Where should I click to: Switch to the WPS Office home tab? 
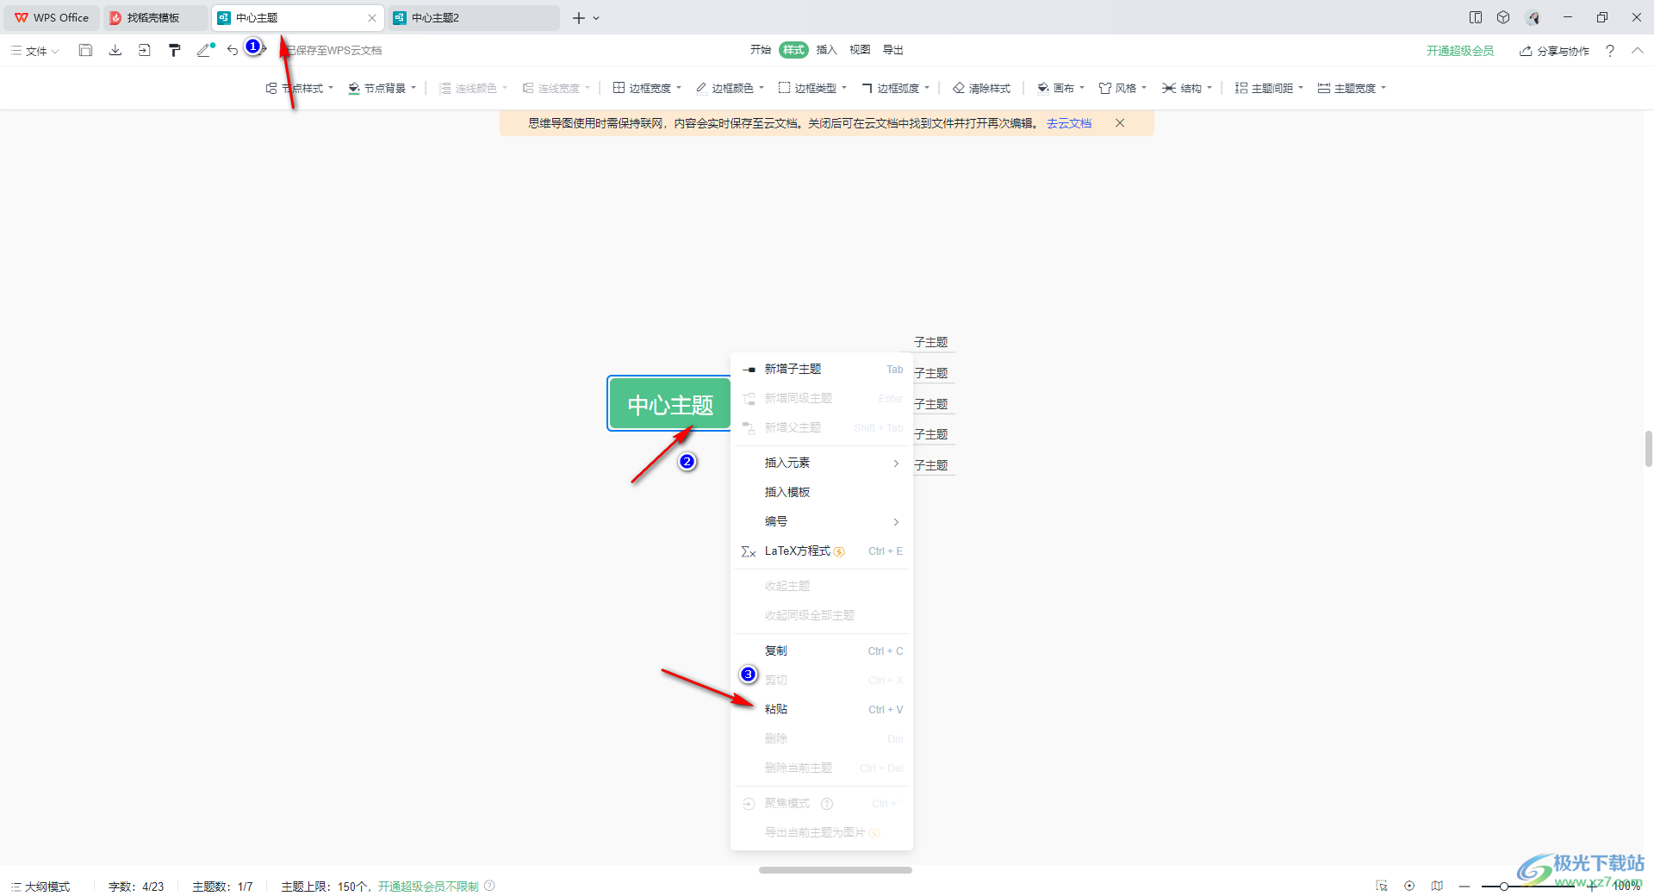[52, 17]
